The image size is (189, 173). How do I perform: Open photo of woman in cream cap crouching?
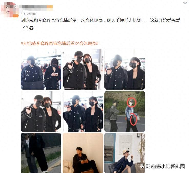[x=125, y=153]
